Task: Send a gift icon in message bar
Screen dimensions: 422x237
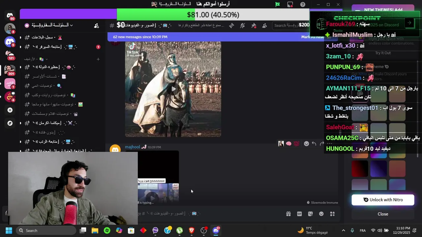Action: point(288,214)
